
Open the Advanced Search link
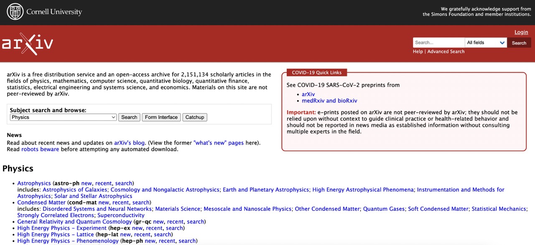point(446,51)
